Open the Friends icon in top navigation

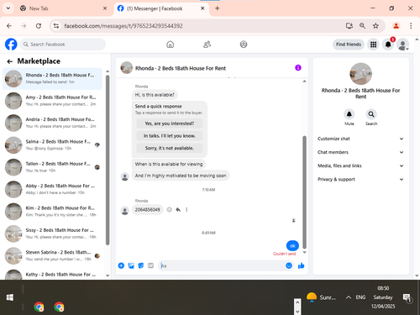(207, 45)
